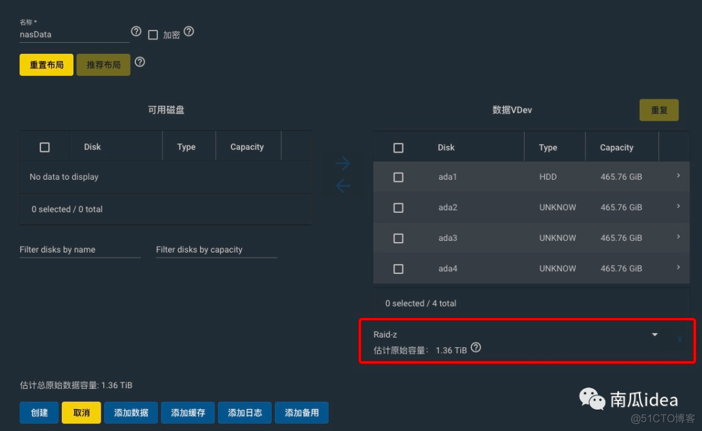Click the right arrow to move disks to VDev
The height and width of the screenshot is (431, 702).
(x=343, y=163)
